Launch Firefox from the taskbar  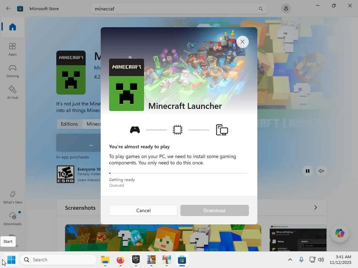(121, 260)
